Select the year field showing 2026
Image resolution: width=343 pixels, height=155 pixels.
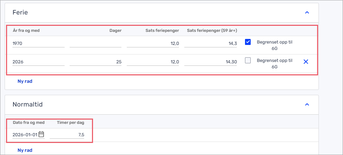(x=38, y=62)
